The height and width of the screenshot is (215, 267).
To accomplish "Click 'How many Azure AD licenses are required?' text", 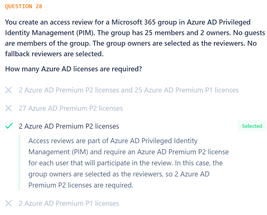I will coord(73,69).
